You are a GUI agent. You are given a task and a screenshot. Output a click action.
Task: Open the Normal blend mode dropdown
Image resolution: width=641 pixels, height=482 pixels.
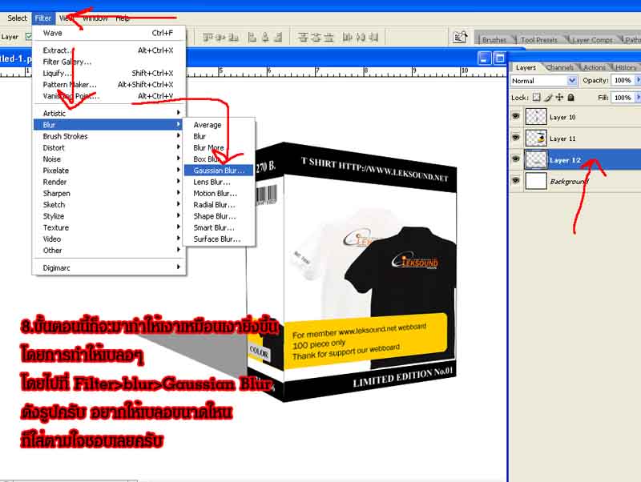[x=544, y=81]
